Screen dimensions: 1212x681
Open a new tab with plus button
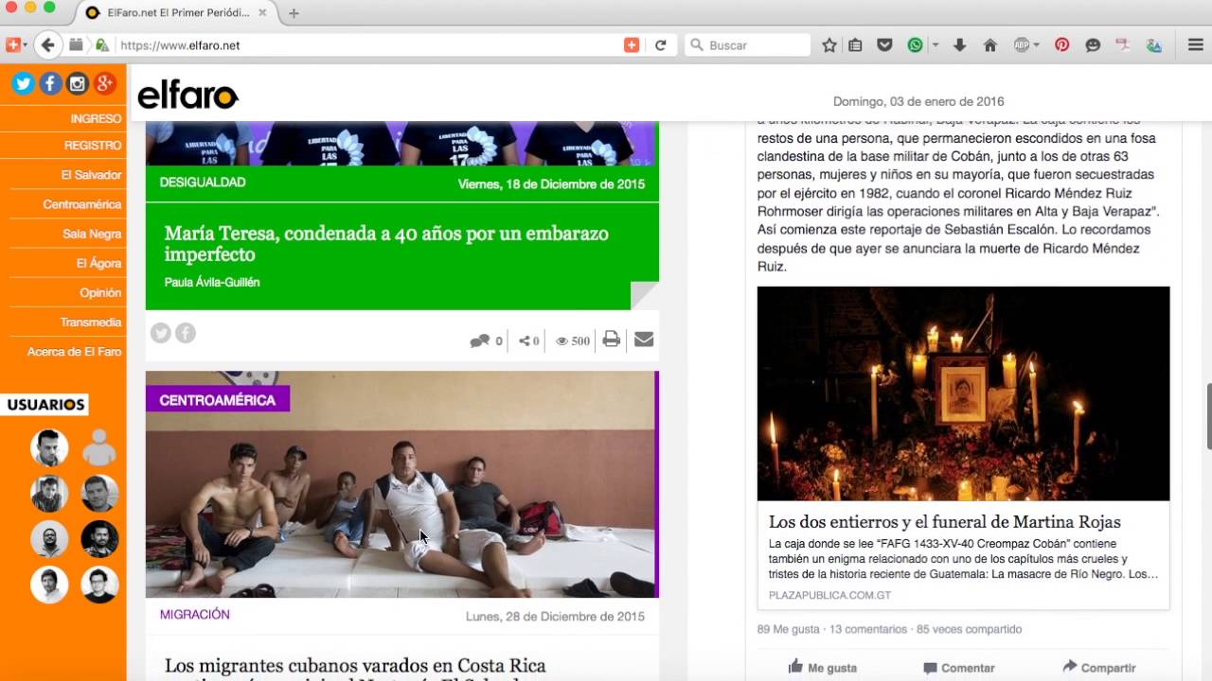point(294,13)
